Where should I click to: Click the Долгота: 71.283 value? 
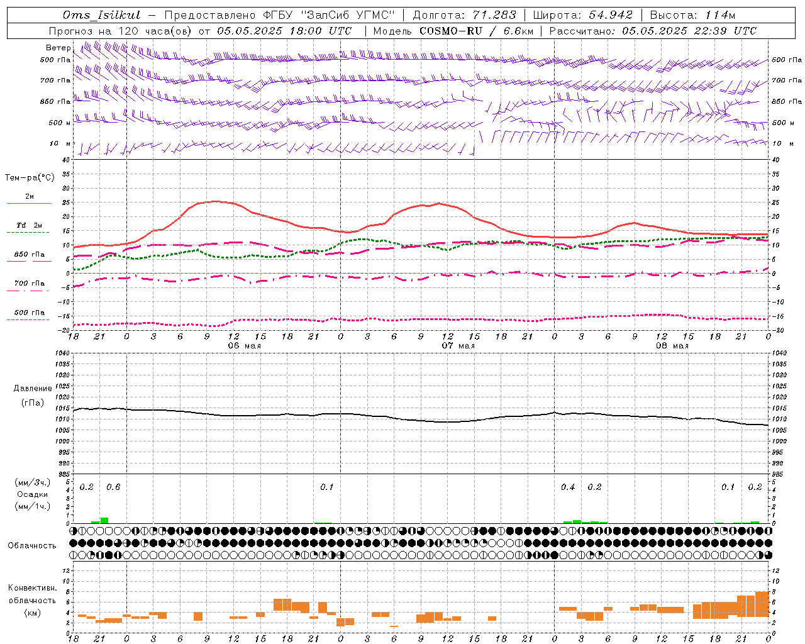[x=464, y=15]
